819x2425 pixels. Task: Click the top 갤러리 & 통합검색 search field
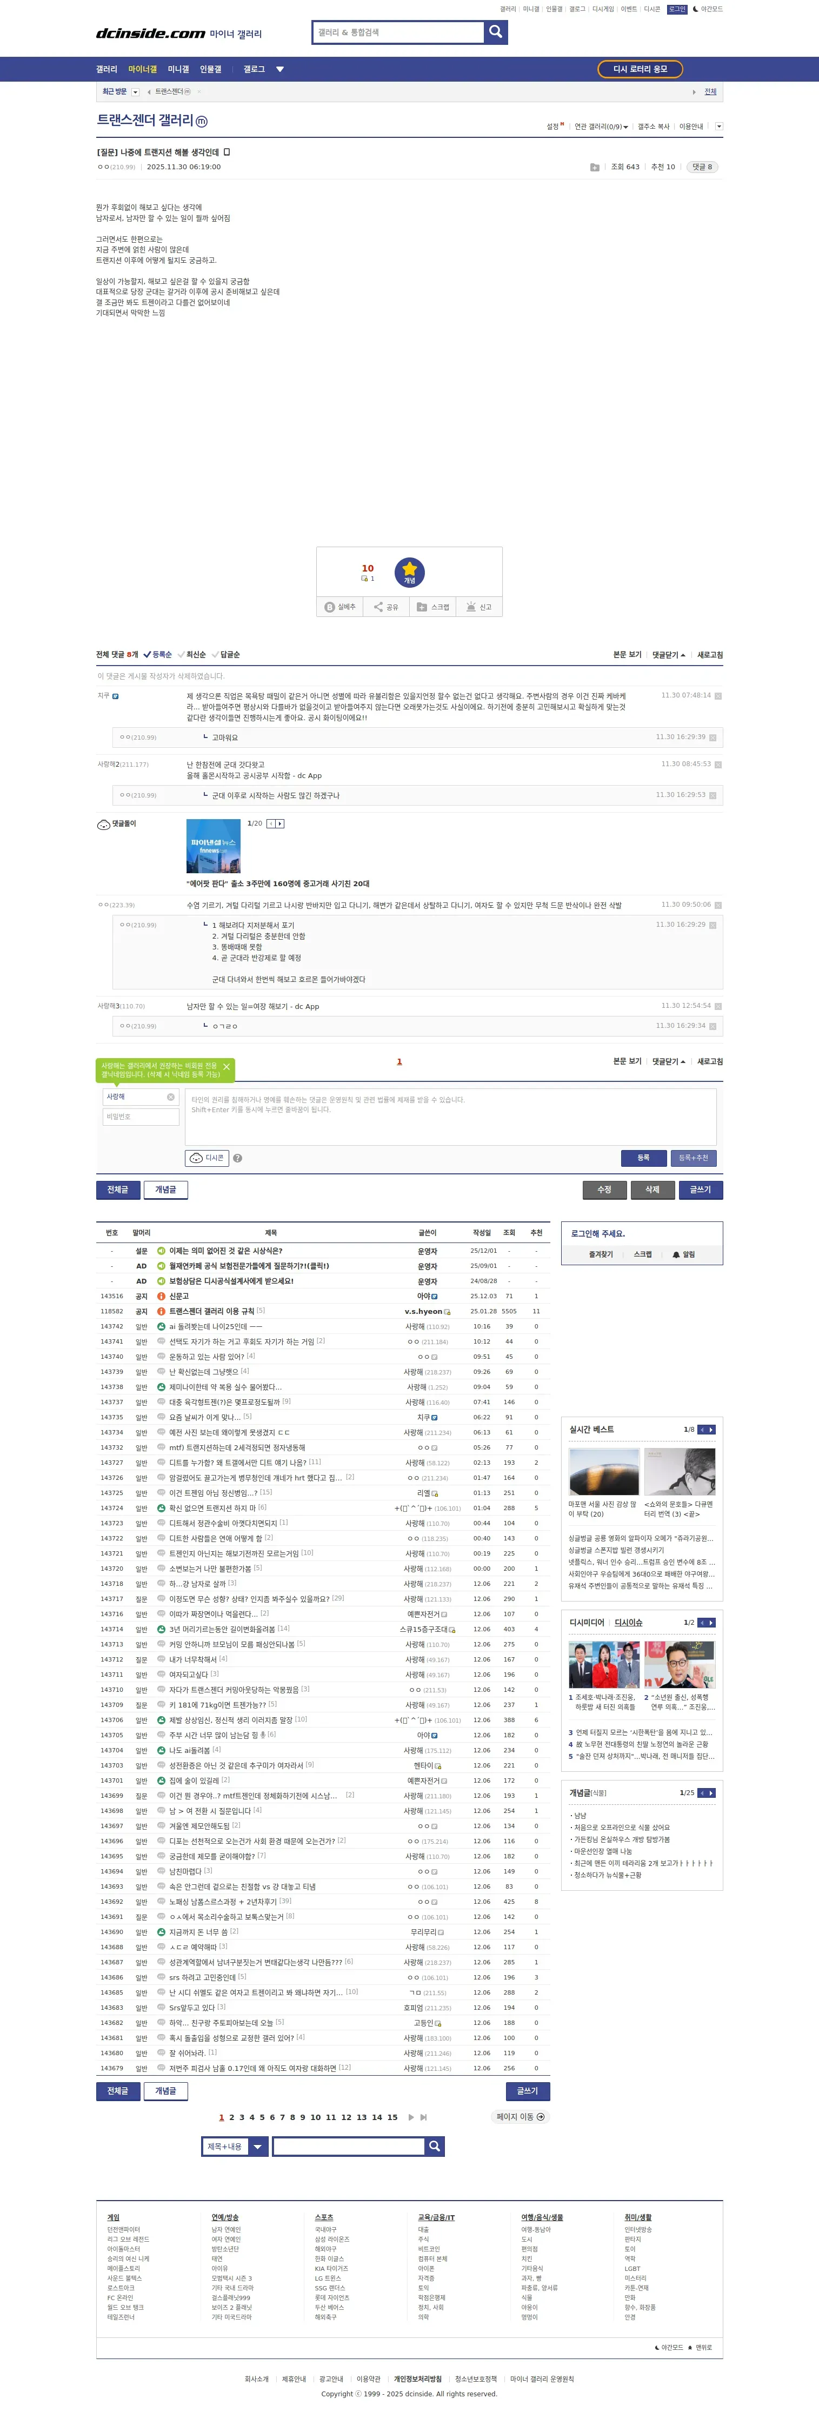[x=398, y=33]
